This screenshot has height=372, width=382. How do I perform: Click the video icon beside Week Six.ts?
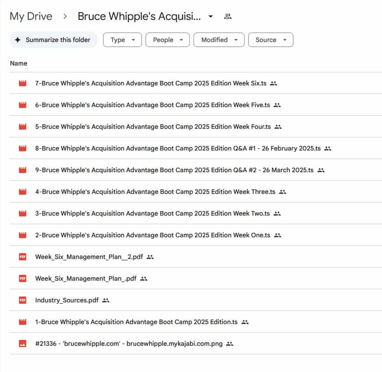click(x=23, y=83)
